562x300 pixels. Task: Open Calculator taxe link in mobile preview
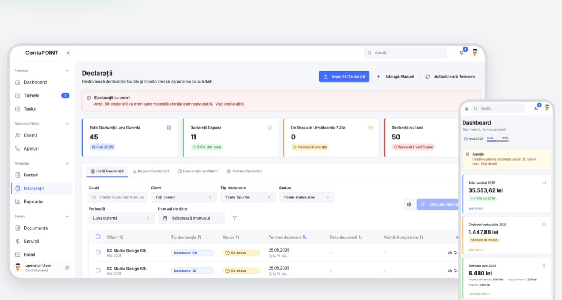click(478, 294)
